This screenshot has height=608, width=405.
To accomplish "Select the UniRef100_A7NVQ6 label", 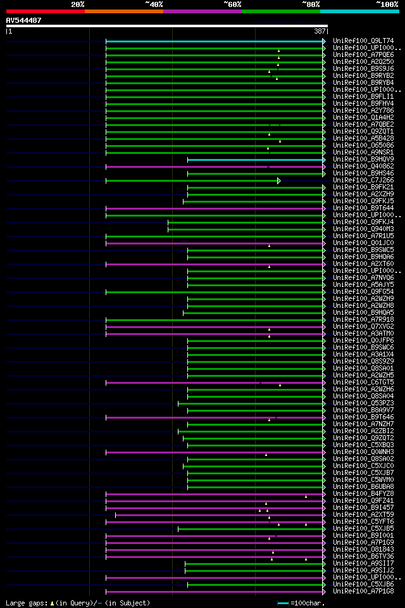I will point(363,278).
